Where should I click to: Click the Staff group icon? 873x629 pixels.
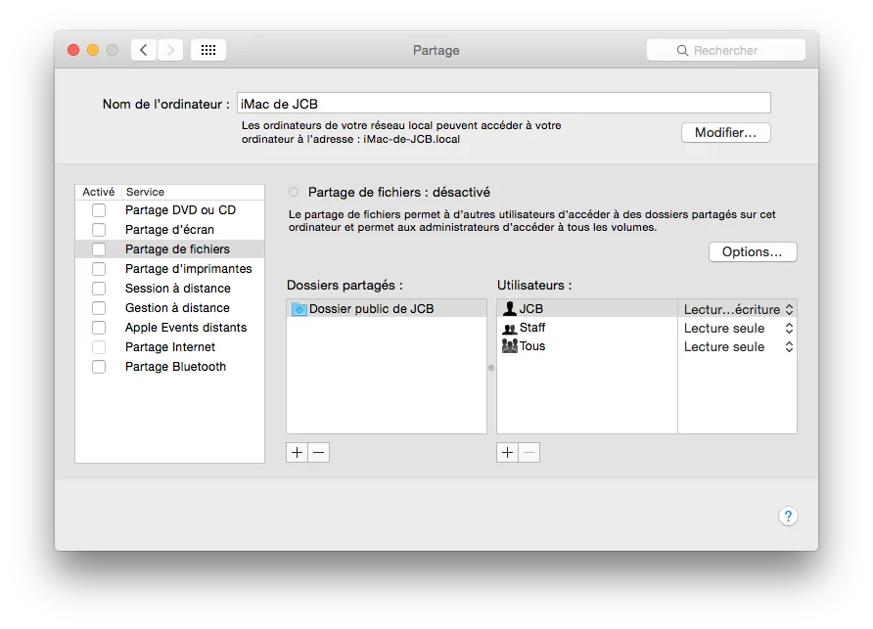pyautogui.click(x=510, y=328)
